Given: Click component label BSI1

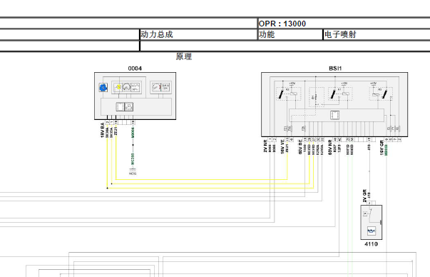Looking at the screenshot, I should (335, 69).
